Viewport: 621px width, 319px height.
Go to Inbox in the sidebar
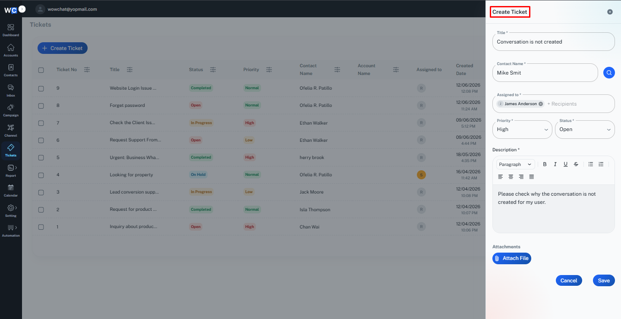[x=11, y=91]
